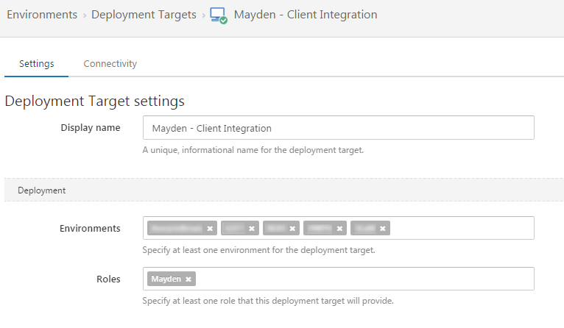Image resolution: width=564 pixels, height=328 pixels.
Task: Focus the Display name text field
Action: click(x=338, y=128)
